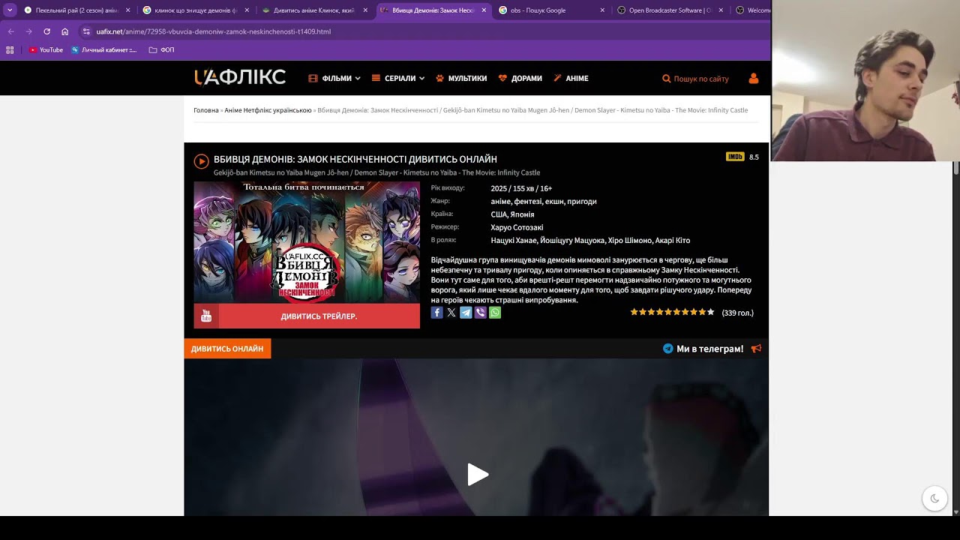
Task: Share the movie via Telegram icon
Action: (466, 313)
